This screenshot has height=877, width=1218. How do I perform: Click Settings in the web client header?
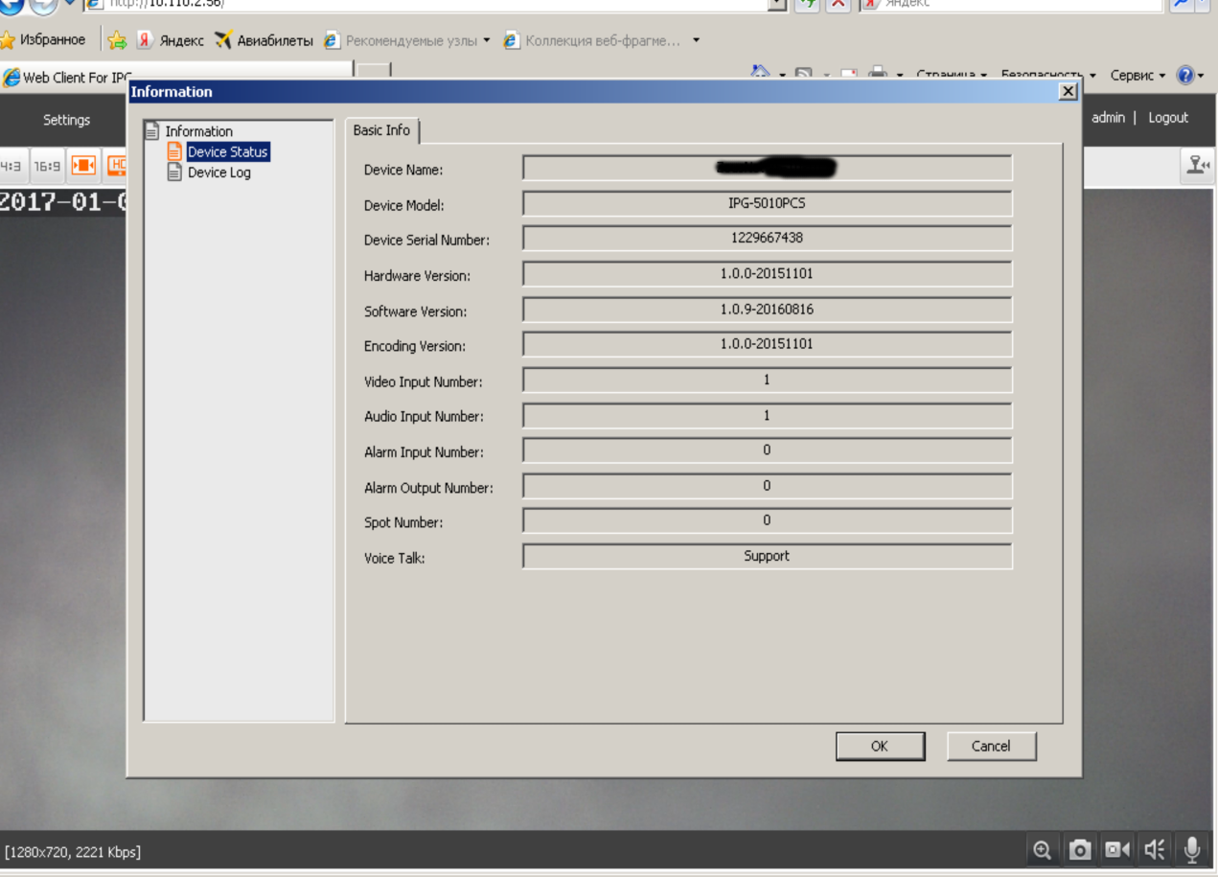pyautogui.click(x=66, y=120)
